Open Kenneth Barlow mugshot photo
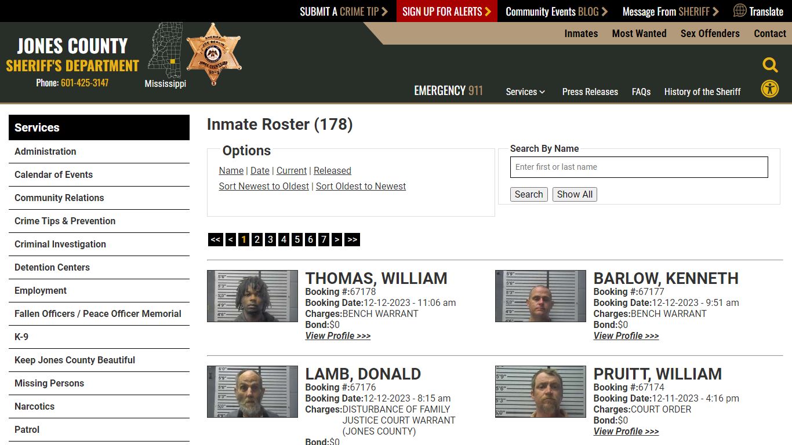Image resolution: width=792 pixels, height=445 pixels. click(x=540, y=296)
